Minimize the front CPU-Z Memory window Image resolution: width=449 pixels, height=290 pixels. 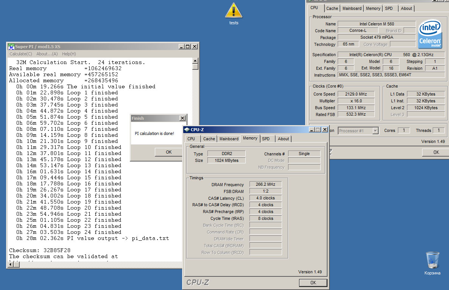pyautogui.click(x=312, y=130)
